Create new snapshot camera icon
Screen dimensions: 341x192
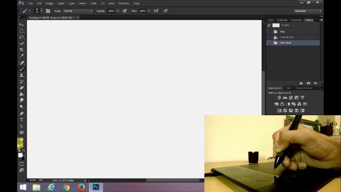point(308,83)
